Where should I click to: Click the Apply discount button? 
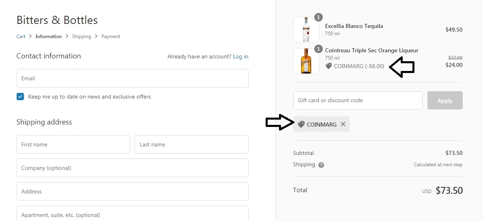(445, 100)
